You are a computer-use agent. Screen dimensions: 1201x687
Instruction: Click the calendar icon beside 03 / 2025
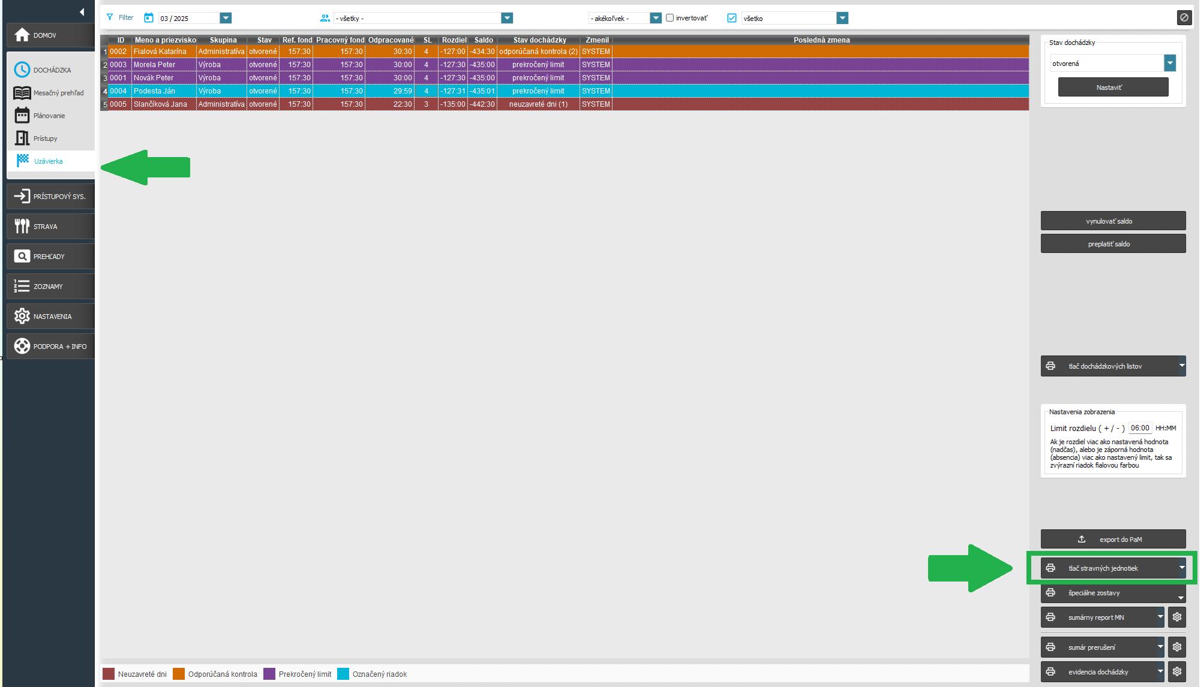(149, 18)
